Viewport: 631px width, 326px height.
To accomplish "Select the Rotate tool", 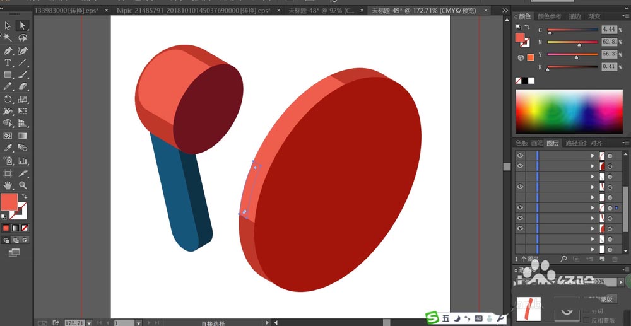I will tap(8, 99).
